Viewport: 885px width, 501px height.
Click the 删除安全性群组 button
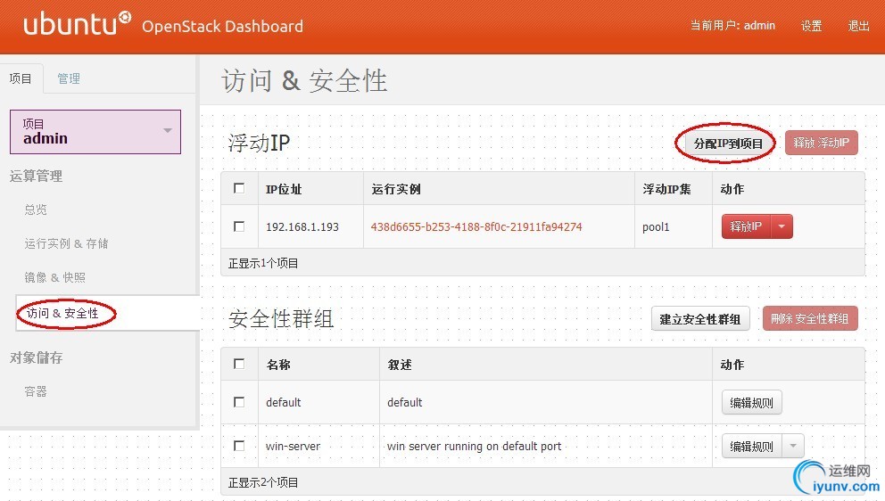[810, 319]
